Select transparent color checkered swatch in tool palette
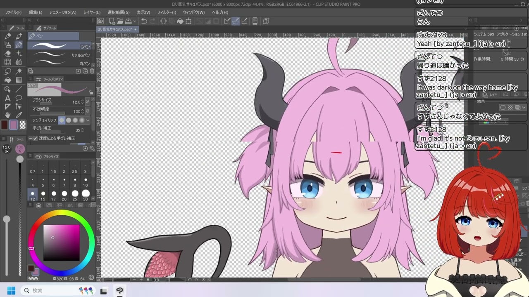The height and width of the screenshot is (297, 529). tap(23, 125)
